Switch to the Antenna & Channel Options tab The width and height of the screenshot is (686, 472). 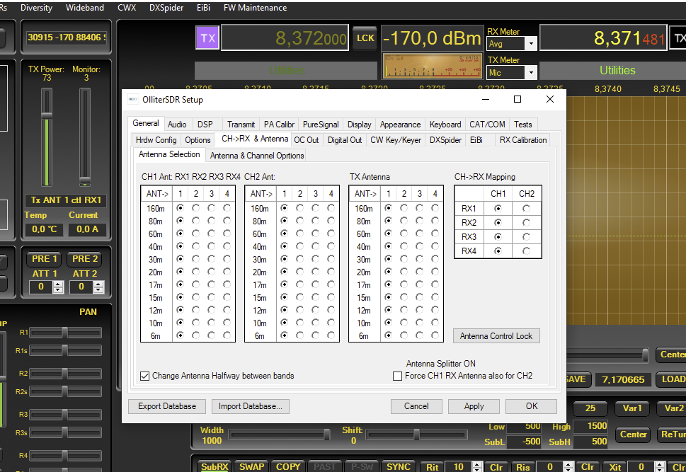(x=257, y=156)
